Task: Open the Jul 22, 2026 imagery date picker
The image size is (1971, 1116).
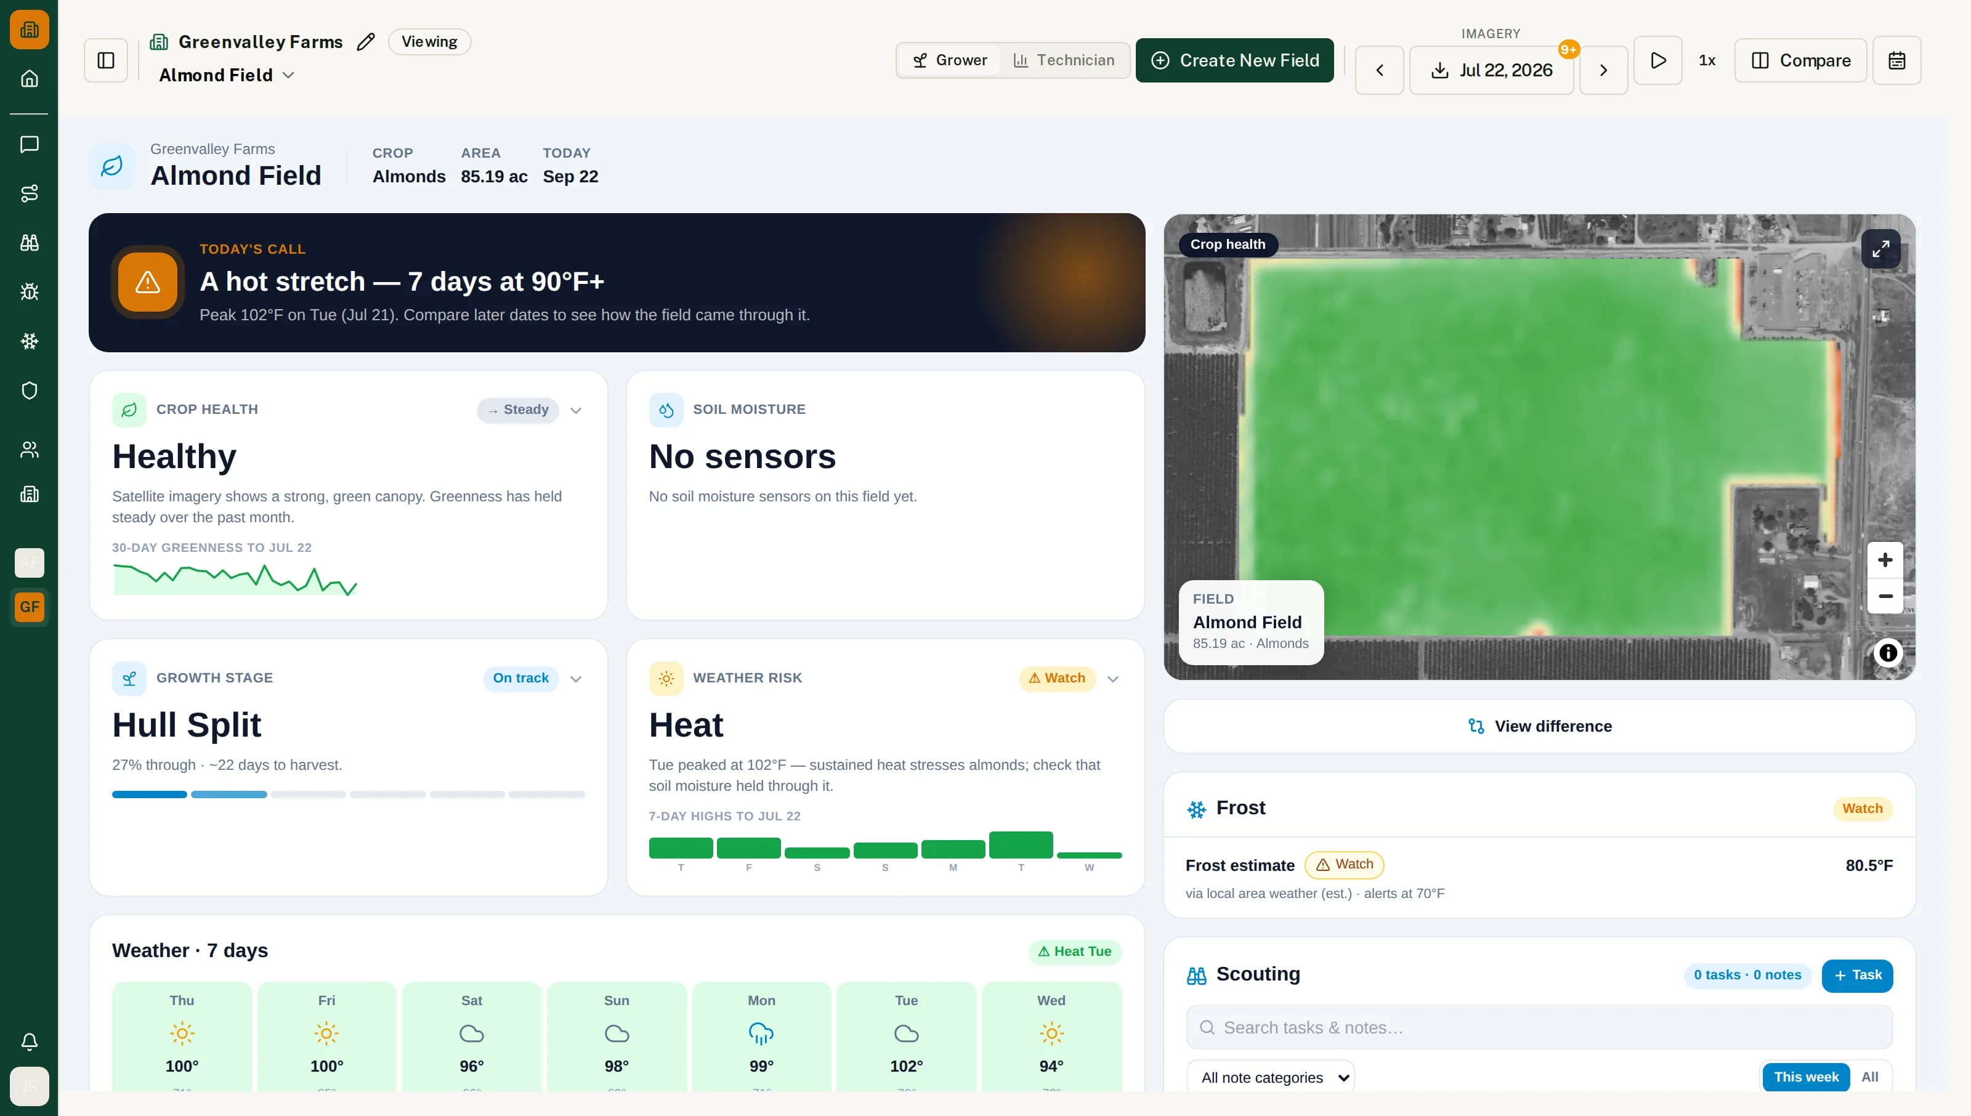Action: [x=1491, y=70]
